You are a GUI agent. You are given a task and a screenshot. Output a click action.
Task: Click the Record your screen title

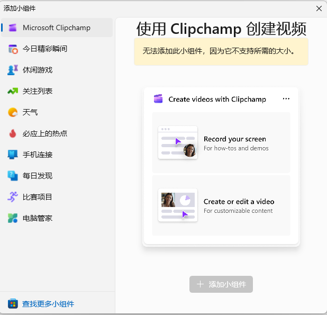click(x=235, y=139)
